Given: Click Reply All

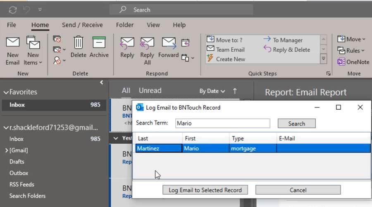Looking at the screenshot, I should pos(147,51).
